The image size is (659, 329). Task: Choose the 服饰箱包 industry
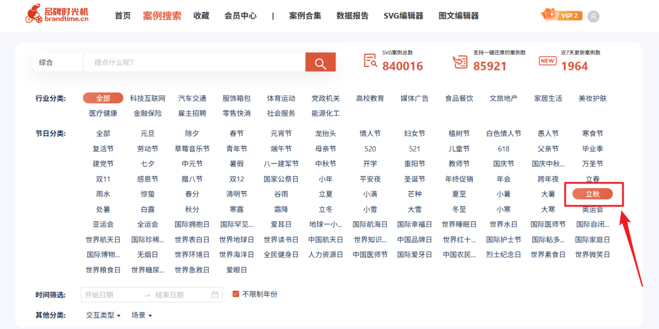(237, 98)
